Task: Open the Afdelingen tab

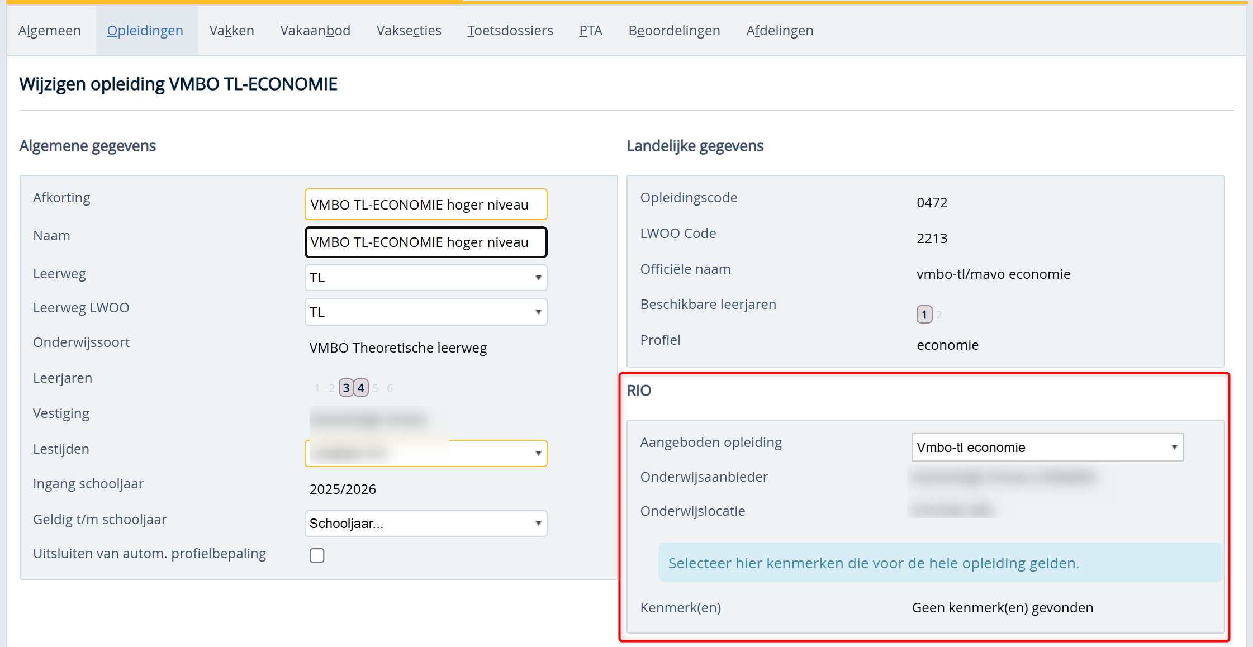Action: pos(779,31)
